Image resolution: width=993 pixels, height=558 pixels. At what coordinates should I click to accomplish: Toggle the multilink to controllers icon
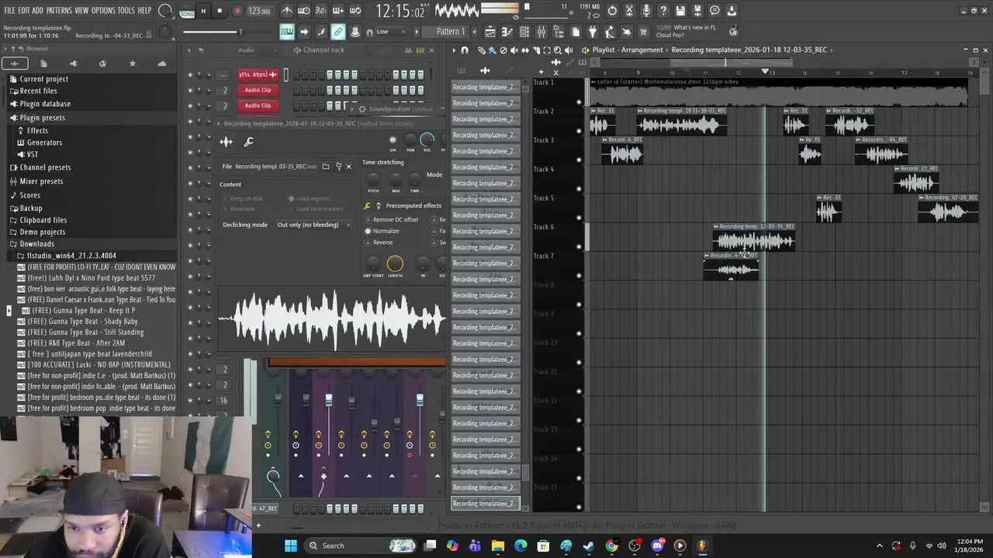point(338,32)
